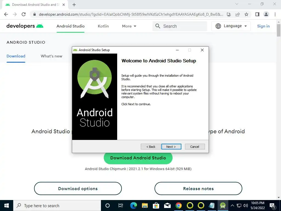Click the Sign in link
The height and width of the screenshot is (211, 281).
[x=263, y=26]
